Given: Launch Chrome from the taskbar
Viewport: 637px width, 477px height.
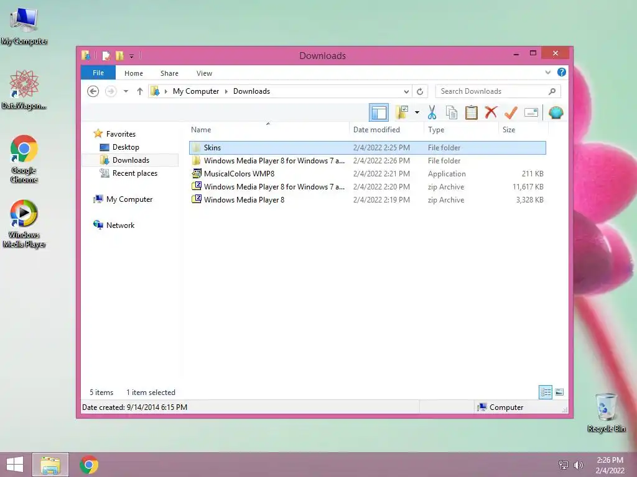Looking at the screenshot, I should [x=89, y=465].
